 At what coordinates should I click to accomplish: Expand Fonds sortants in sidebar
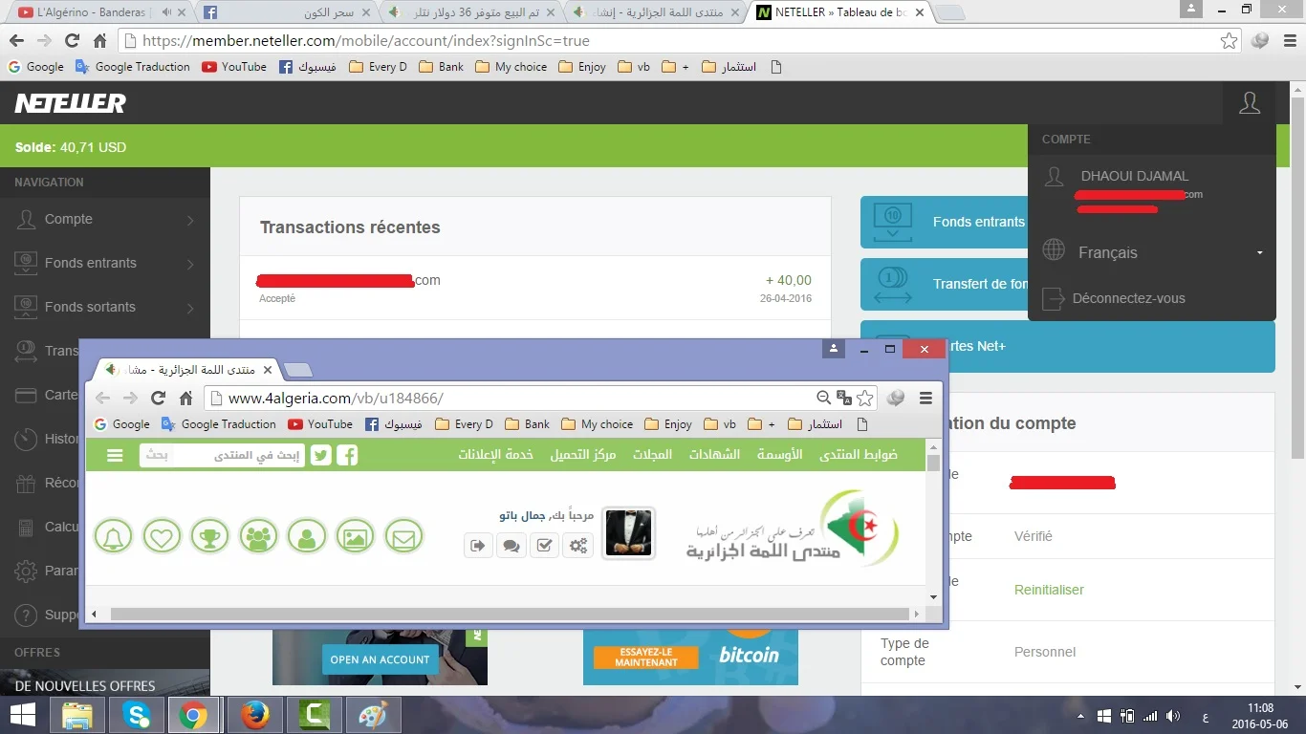(x=105, y=307)
